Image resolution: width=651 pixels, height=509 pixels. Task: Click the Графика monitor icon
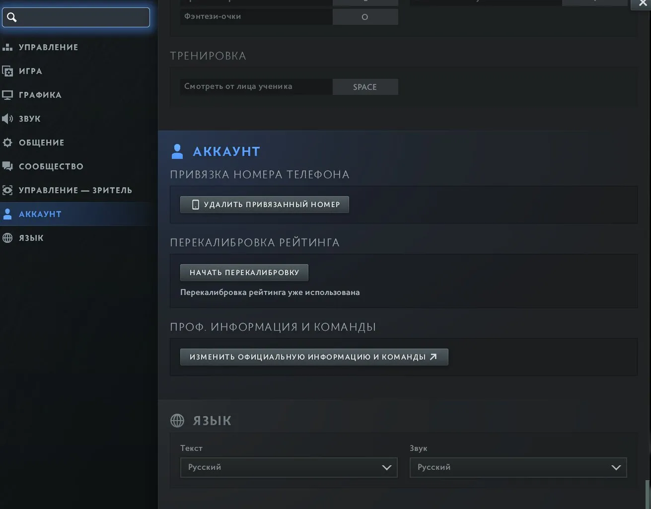tap(7, 95)
